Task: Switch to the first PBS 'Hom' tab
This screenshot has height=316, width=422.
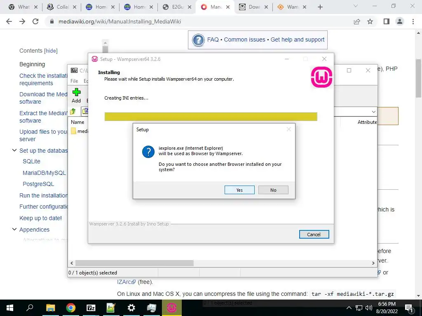Action: click(x=97, y=7)
